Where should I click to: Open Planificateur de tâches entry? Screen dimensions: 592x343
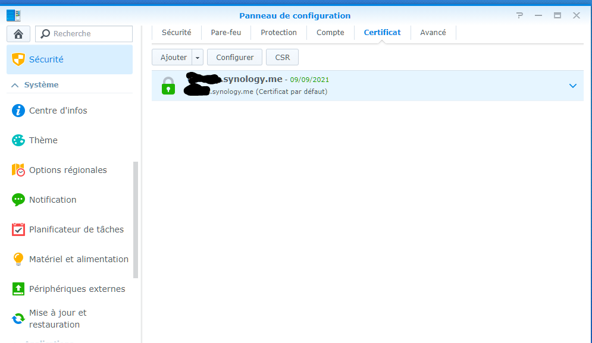point(70,229)
